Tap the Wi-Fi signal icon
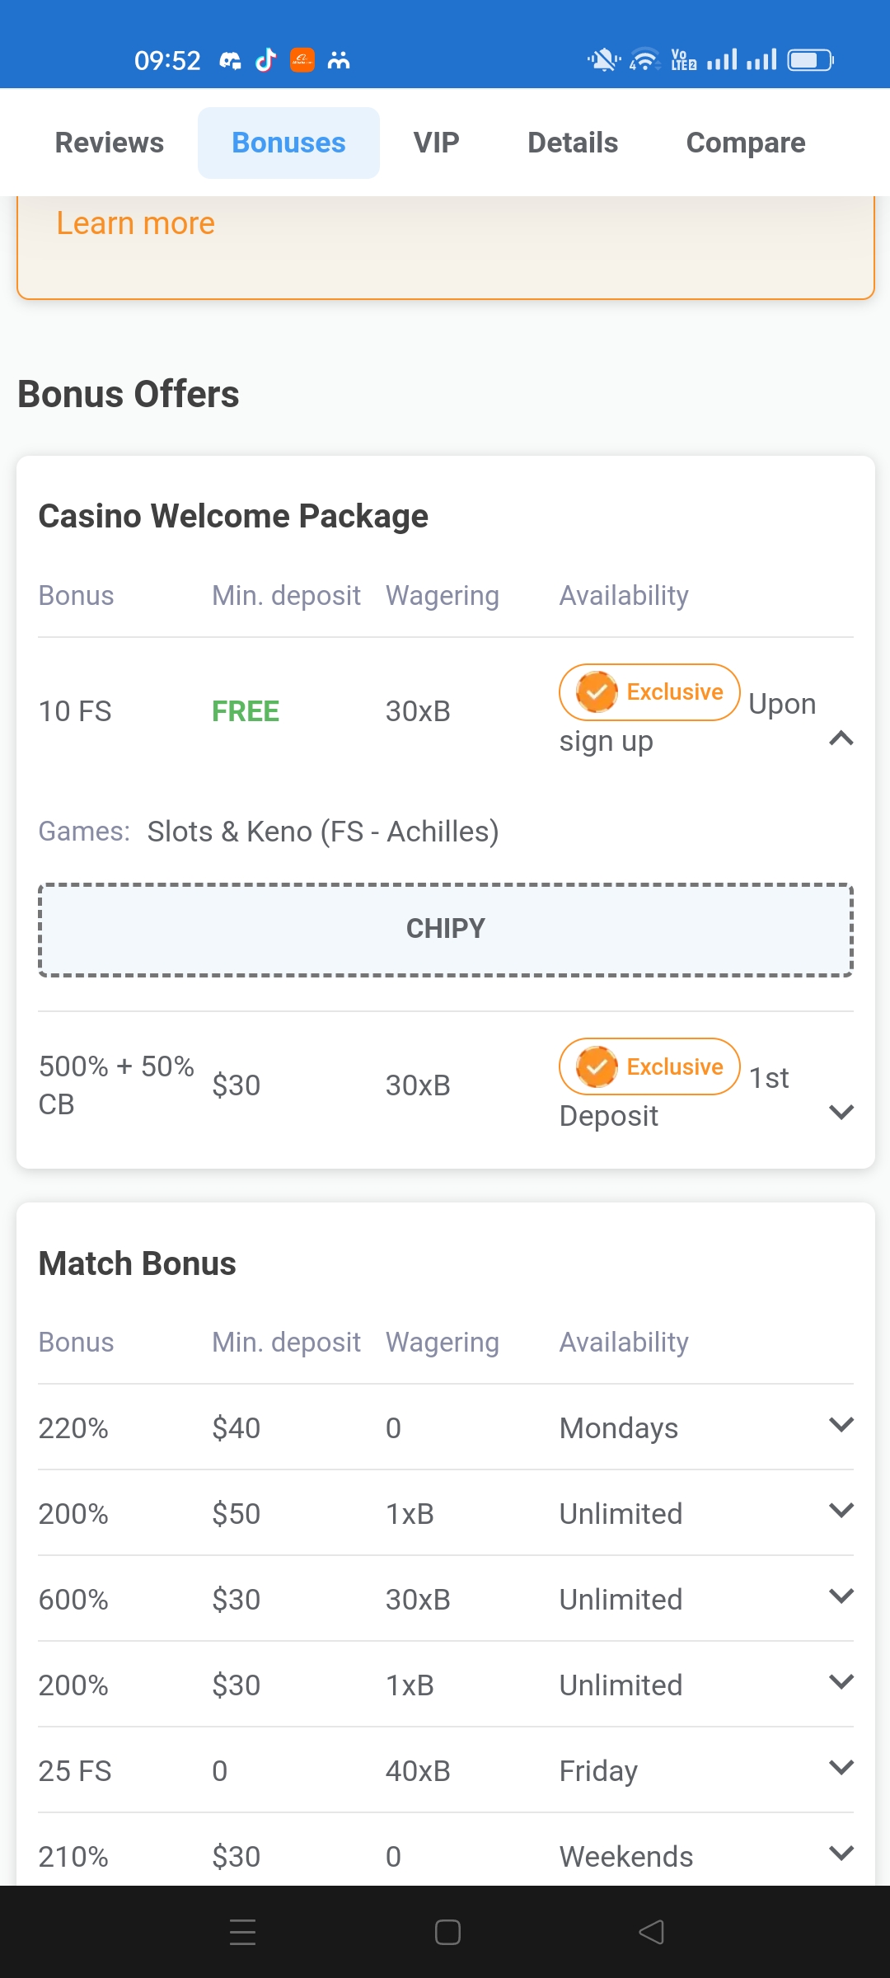Screen dimensions: 890x1978 [x=644, y=60]
